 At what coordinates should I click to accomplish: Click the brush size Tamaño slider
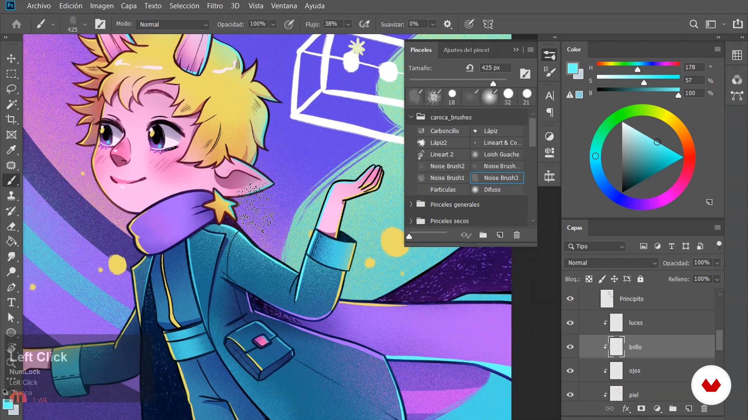[x=458, y=80]
